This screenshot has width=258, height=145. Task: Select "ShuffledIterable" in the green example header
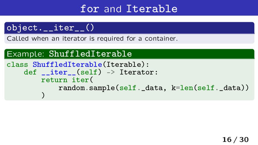click(x=90, y=54)
